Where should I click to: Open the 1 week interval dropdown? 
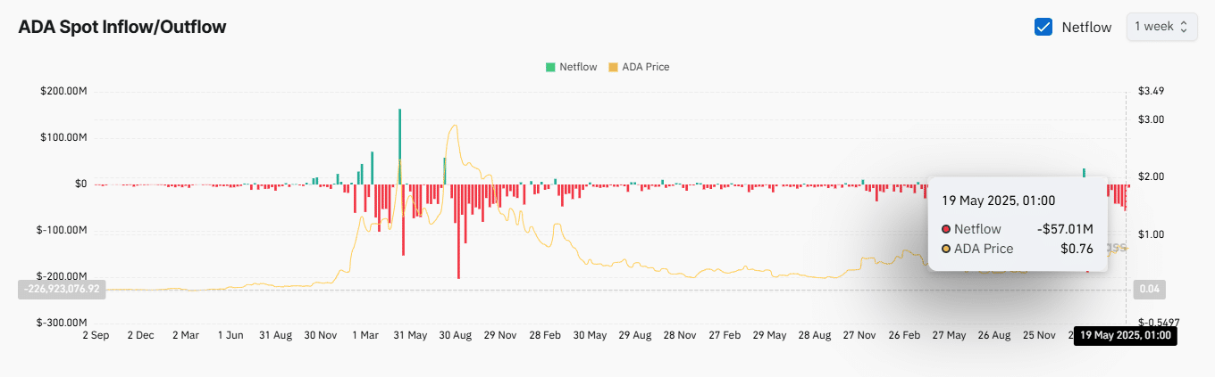[x=1161, y=27]
